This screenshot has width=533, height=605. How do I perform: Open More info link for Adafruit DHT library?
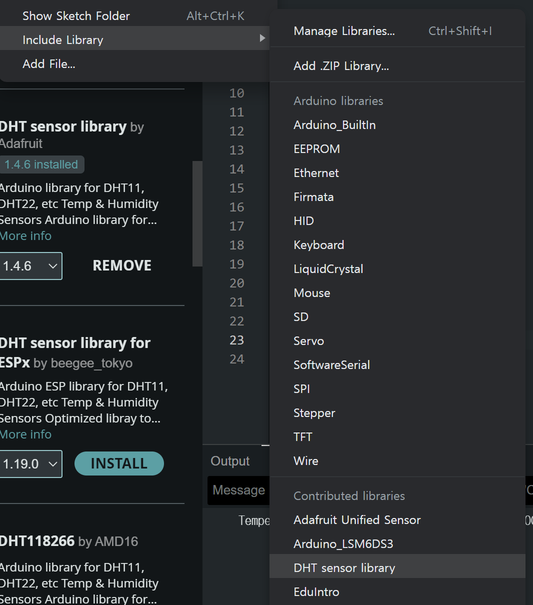(25, 236)
